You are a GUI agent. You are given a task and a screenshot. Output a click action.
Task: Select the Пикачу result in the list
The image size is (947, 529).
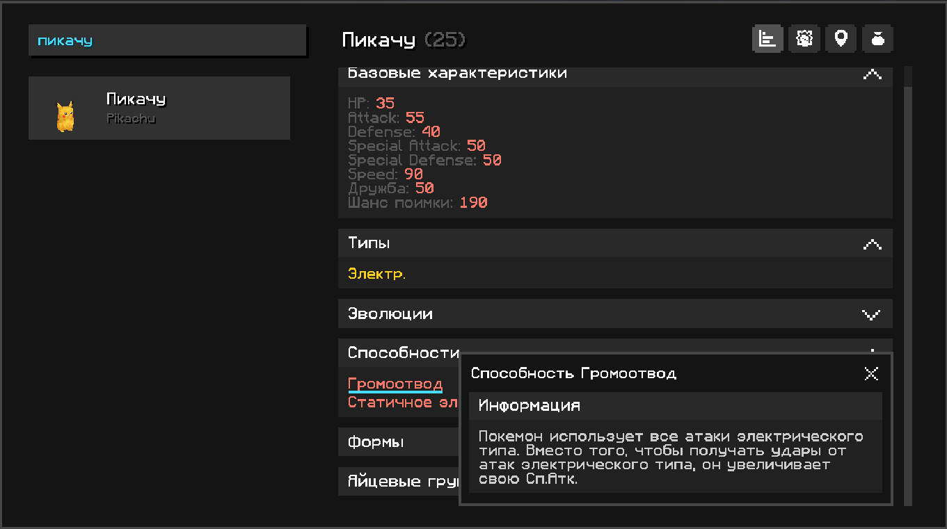click(159, 108)
